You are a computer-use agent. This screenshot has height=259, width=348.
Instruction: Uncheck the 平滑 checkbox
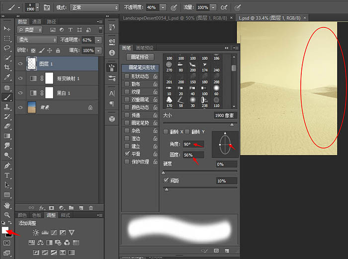126,154
